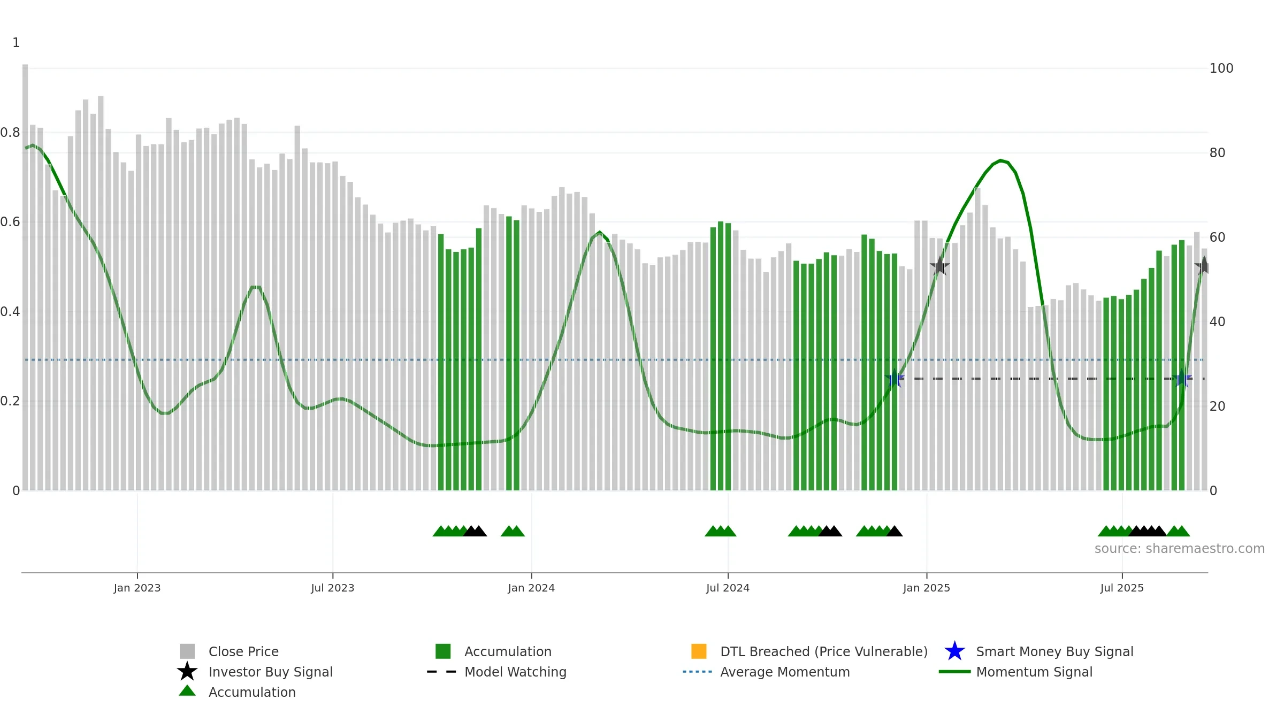This screenshot has height=722, width=1284.
Task: Click the green Accumulation legend square
Action: [x=443, y=651]
